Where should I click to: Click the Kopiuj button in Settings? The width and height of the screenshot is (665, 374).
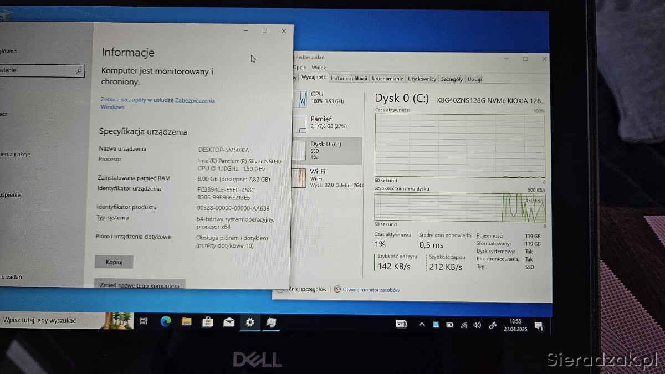click(x=114, y=262)
